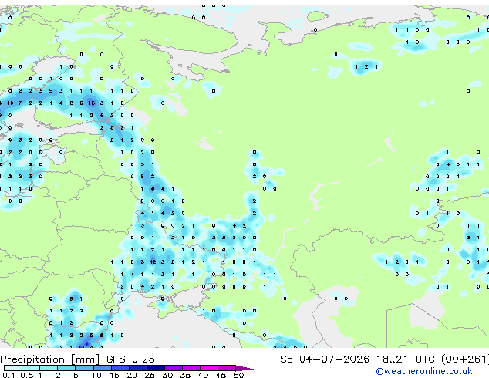489x378 pixels.
Task: Click the '0.1' legend scale label
Action: (9, 375)
